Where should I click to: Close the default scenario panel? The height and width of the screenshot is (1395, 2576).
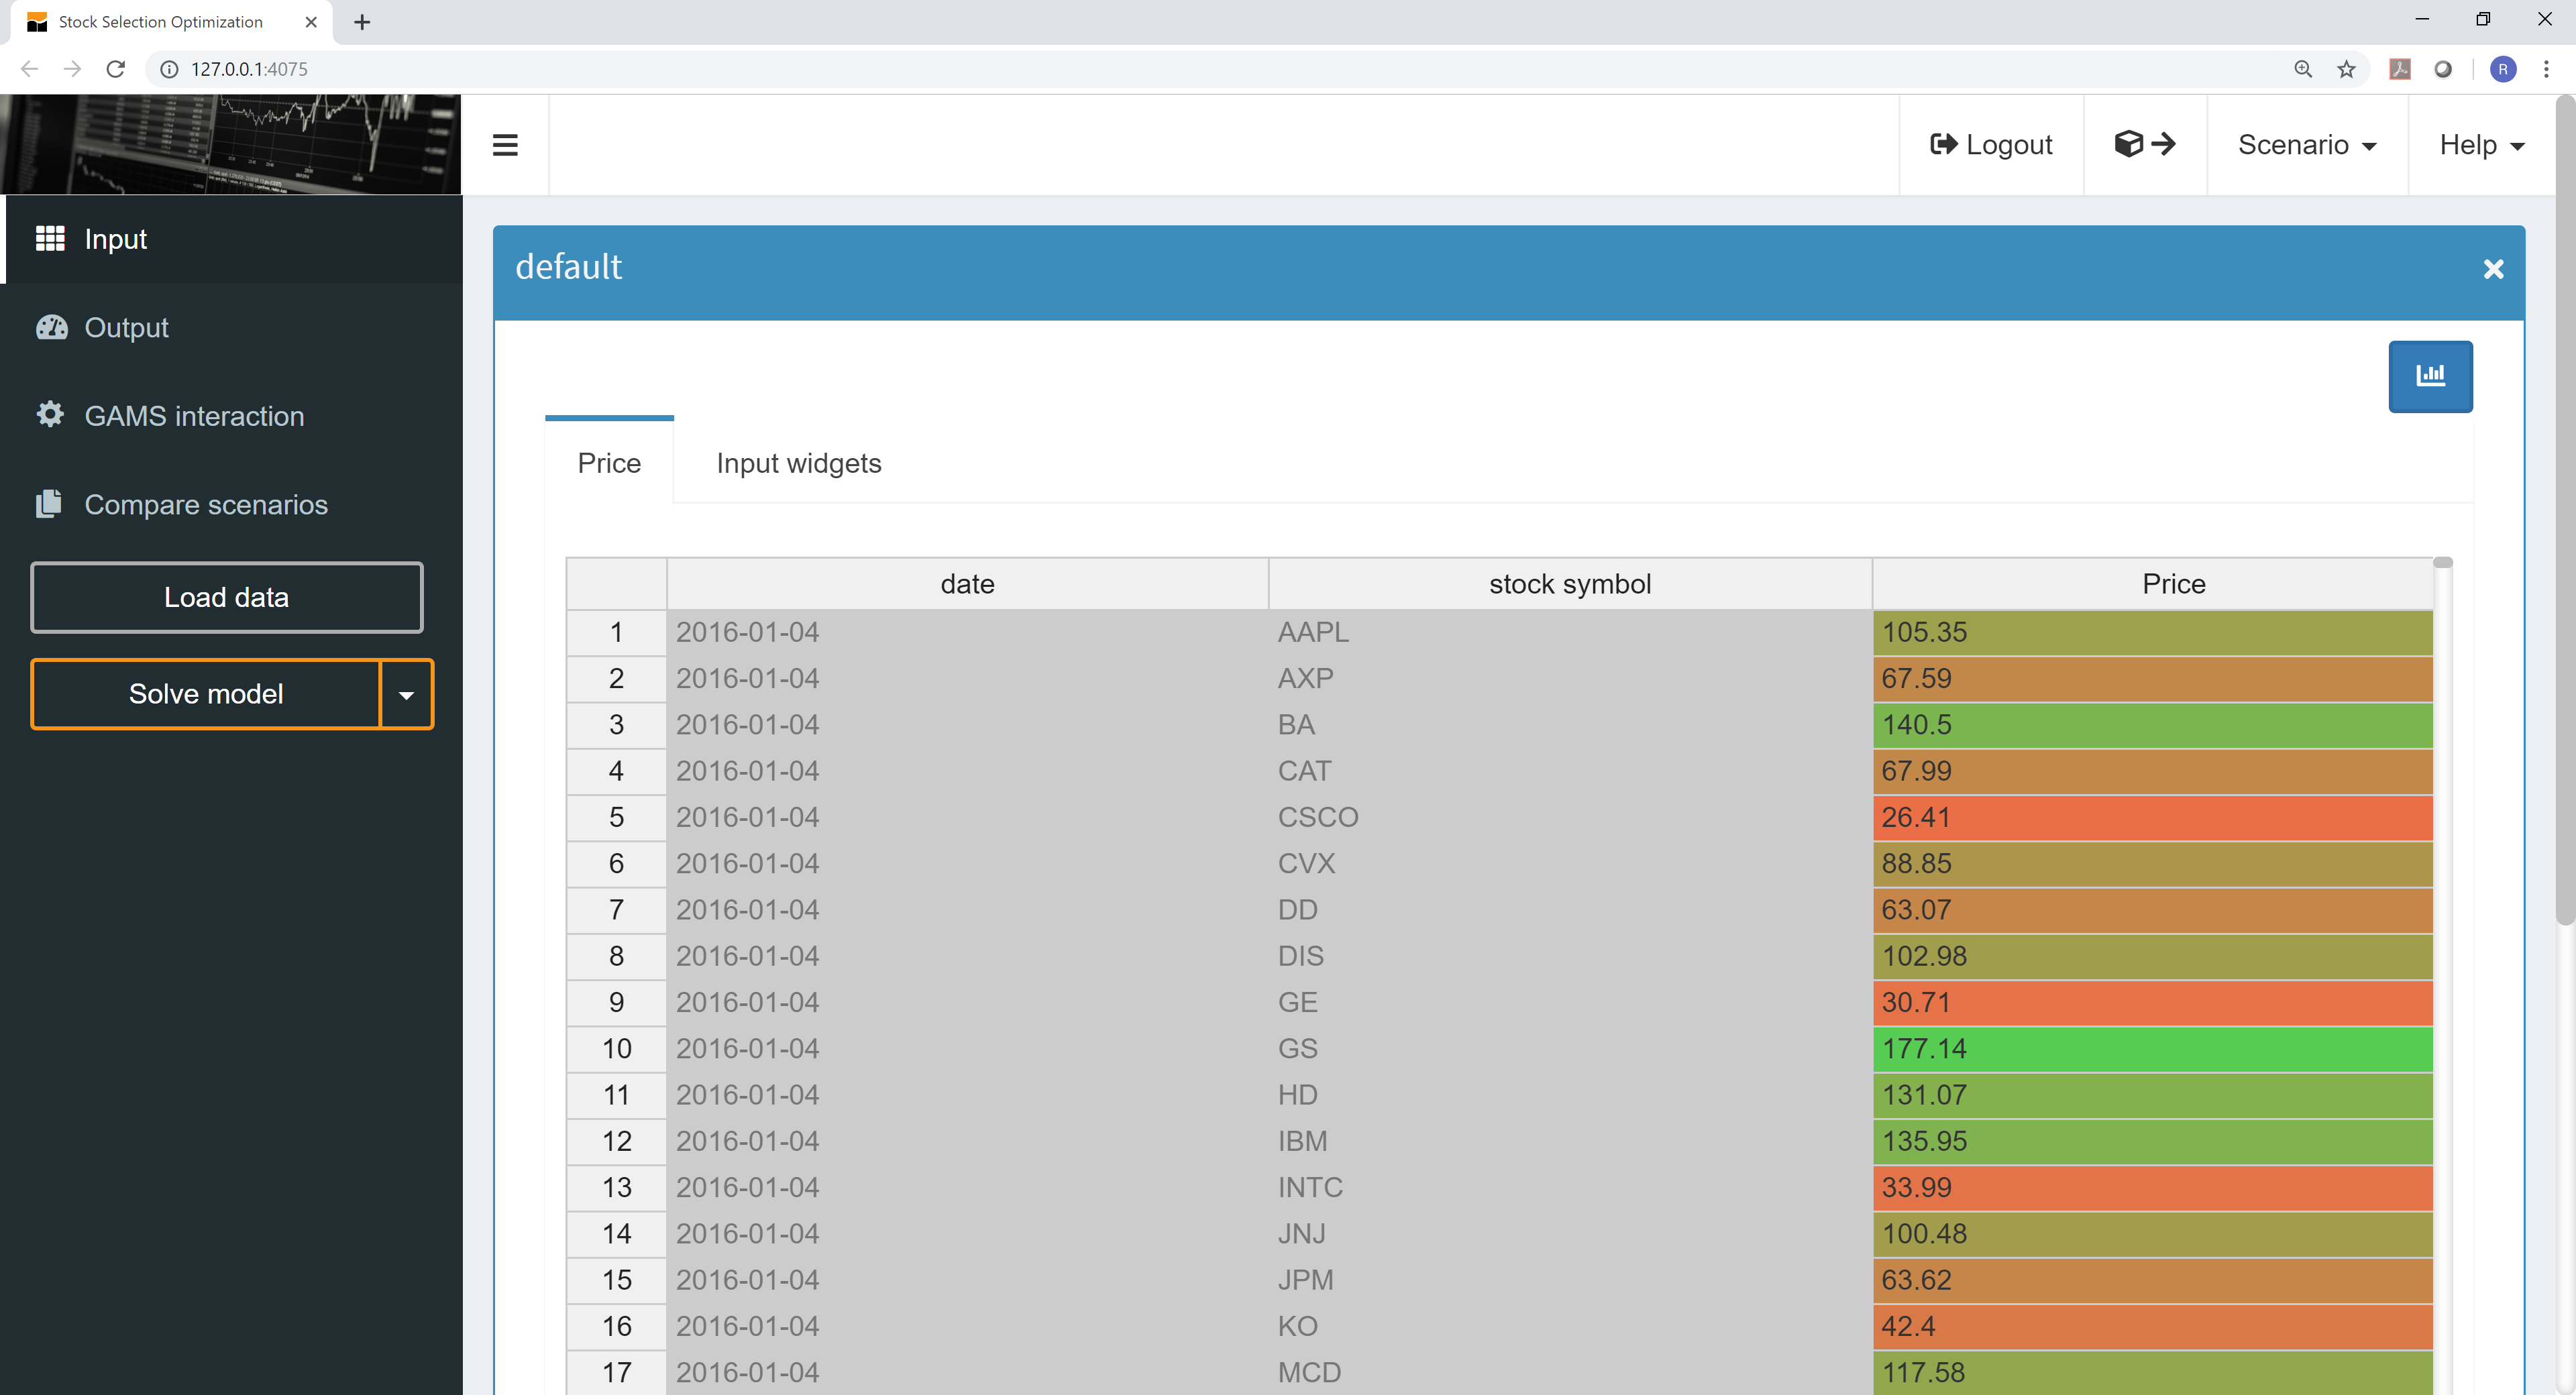click(x=2492, y=269)
